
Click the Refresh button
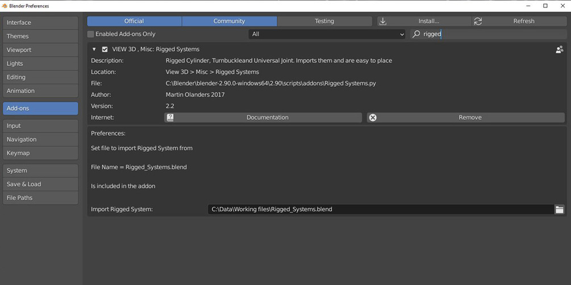click(x=519, y=21)
